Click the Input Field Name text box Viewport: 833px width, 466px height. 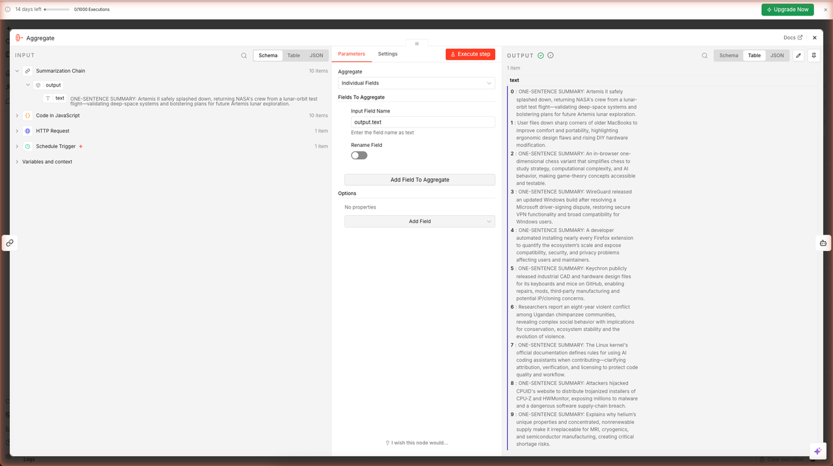[422, 122]
